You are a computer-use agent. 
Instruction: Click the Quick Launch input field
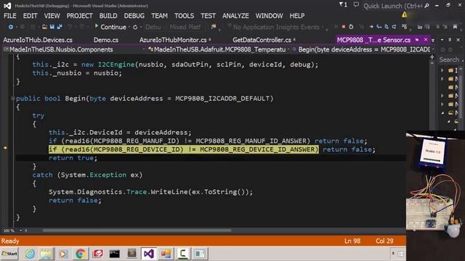pos(393,6)
